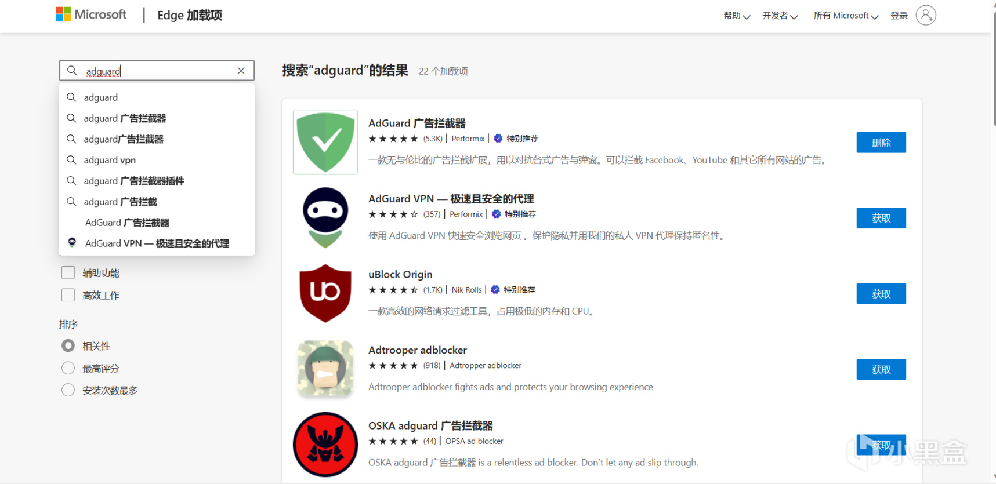Image resolution: width=996 pixels, height=484 pixels.
Task: Toggle the 高效工作 checkbox
Action: pos(68,295)
